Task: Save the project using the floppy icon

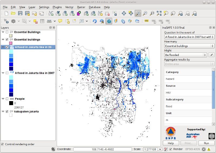Action: tap(20, 14)
